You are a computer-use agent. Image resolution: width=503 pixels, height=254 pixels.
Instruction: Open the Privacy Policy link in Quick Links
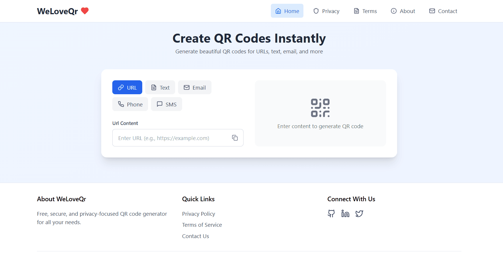198,214
